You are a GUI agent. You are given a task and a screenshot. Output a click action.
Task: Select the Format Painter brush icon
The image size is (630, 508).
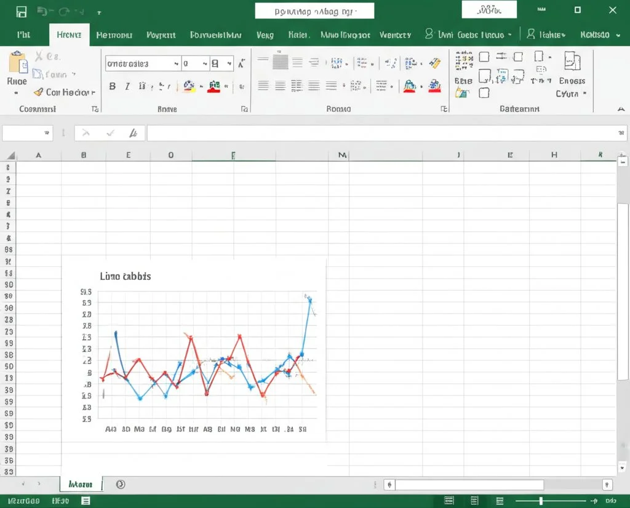pyautogui.click(x=39, y=92)
